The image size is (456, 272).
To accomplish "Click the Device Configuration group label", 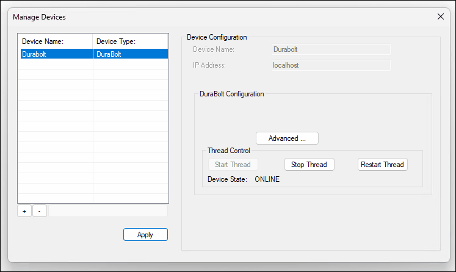I will [217, 37].
